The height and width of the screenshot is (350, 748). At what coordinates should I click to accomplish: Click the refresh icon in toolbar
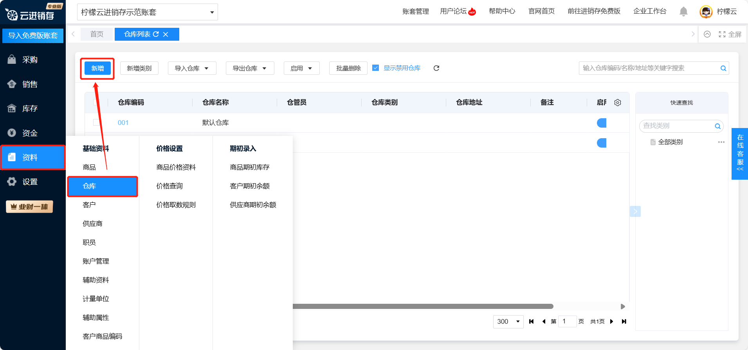[436, 68]
